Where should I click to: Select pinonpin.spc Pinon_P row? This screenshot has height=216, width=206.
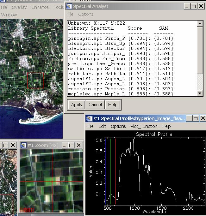(x=121, y=39)
